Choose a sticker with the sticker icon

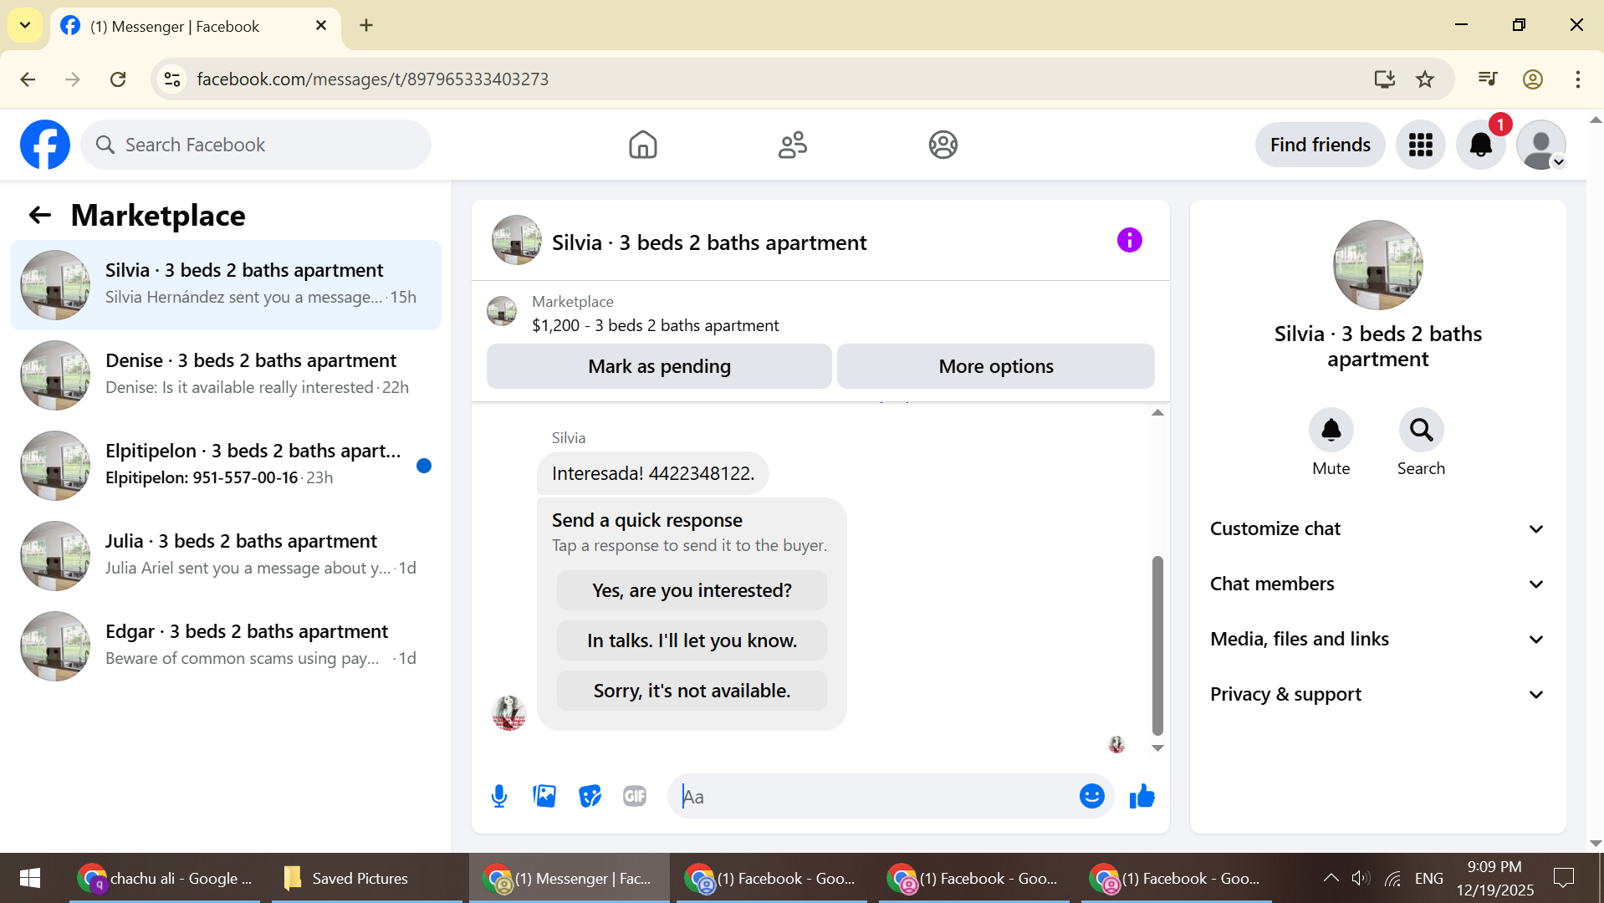click(590, 796)
